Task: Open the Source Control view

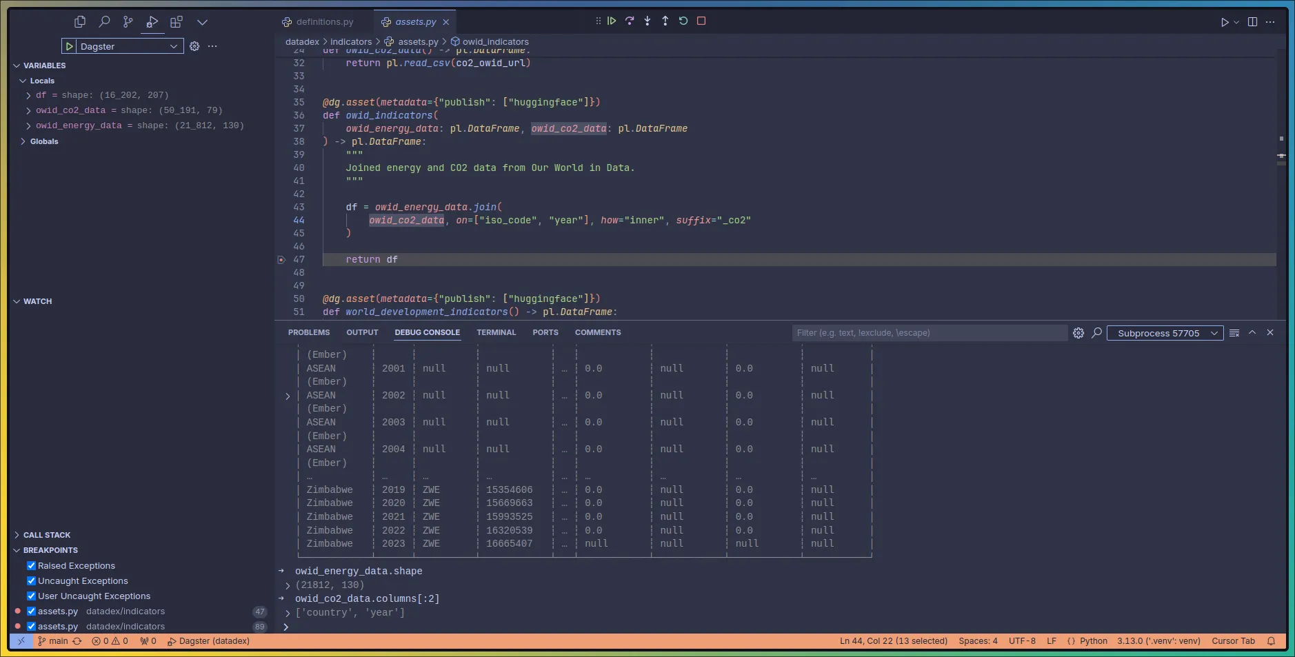Action: pos(128,22)
